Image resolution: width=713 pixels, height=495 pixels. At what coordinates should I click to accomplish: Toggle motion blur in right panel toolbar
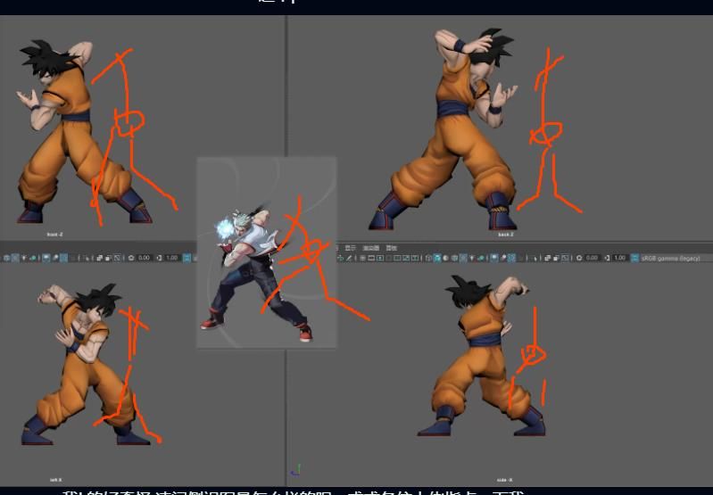click(503, 258)
